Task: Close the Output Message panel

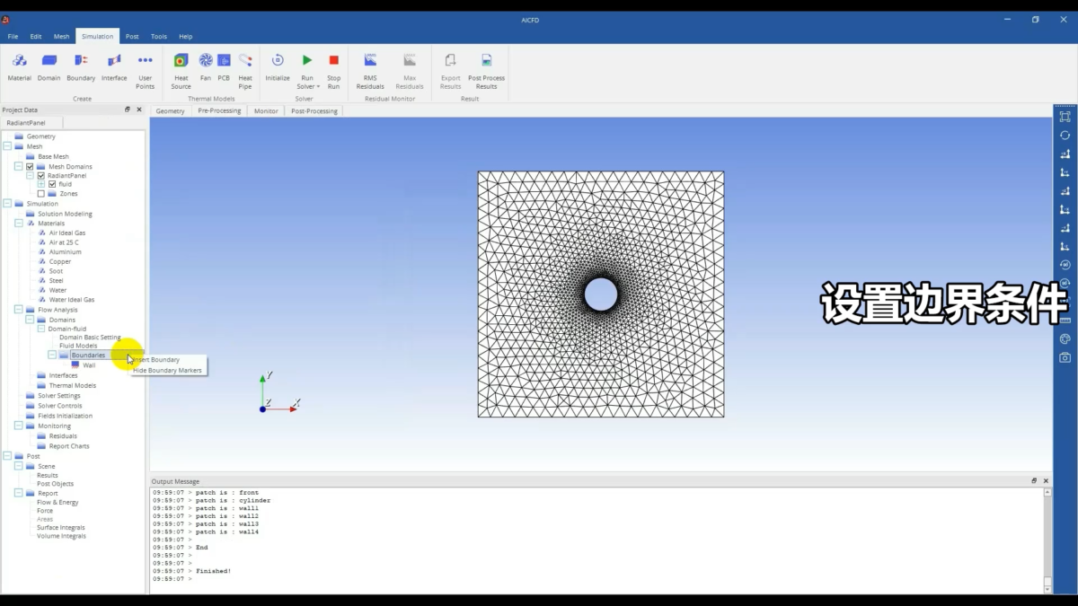Action: coord(1047,481)
